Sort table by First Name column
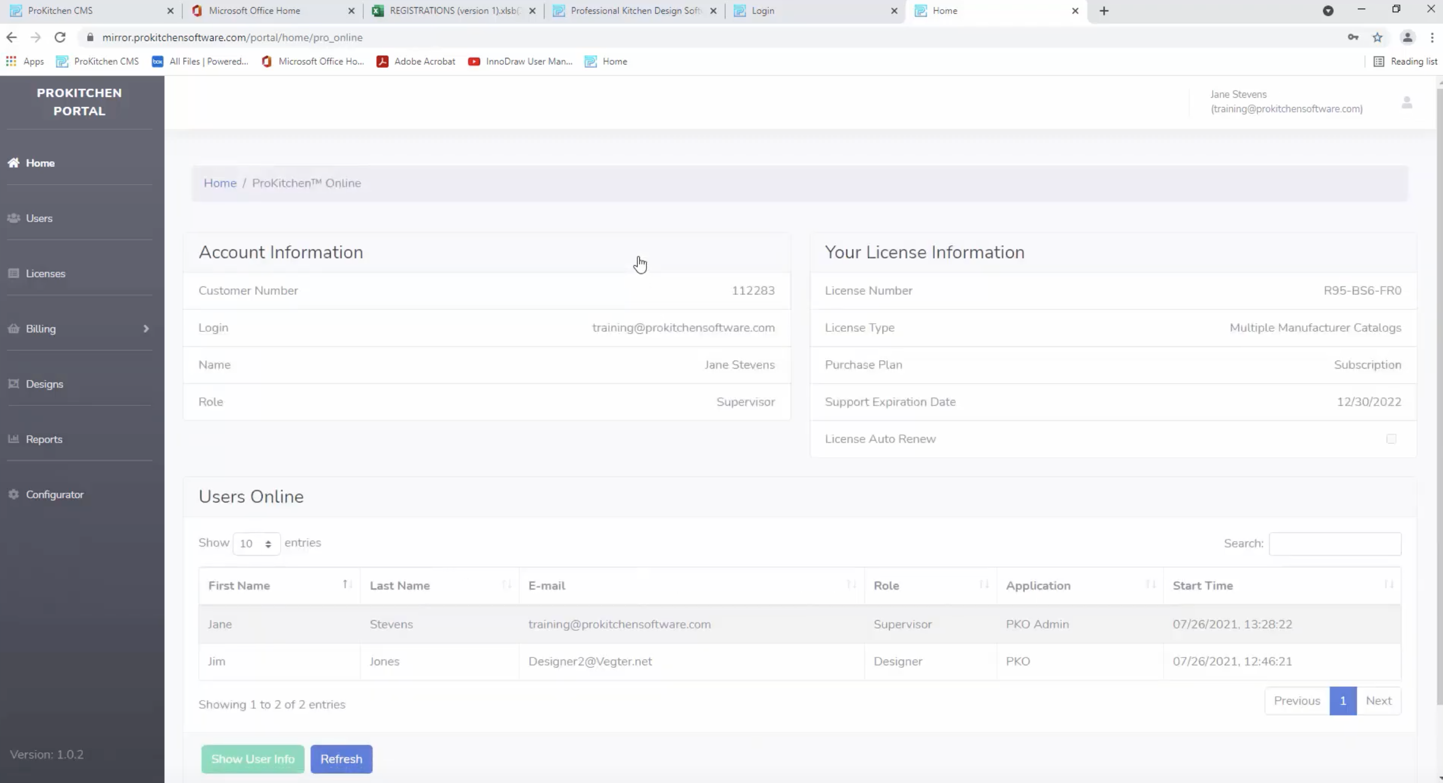This screenshot has width=1443, height=783. 280,586
